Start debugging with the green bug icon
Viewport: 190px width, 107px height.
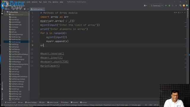(170, 6)
